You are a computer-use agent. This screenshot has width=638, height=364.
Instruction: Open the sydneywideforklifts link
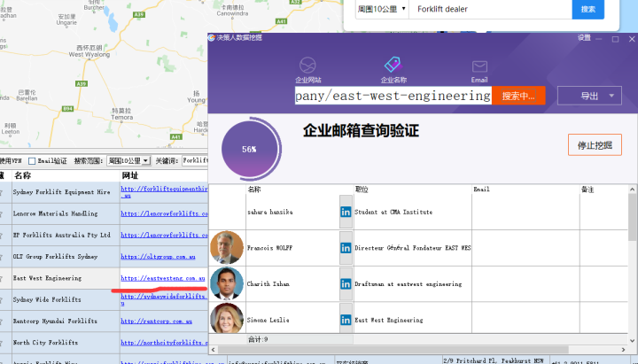164,299
